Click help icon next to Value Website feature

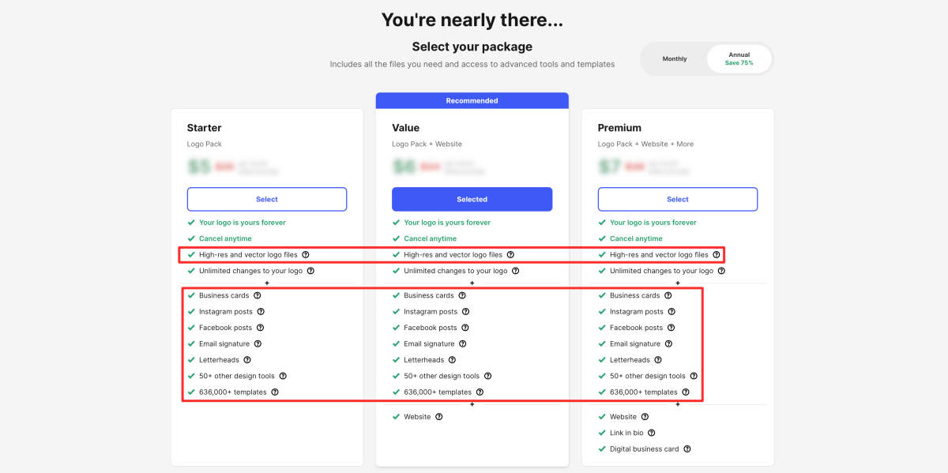click(439, 417)
